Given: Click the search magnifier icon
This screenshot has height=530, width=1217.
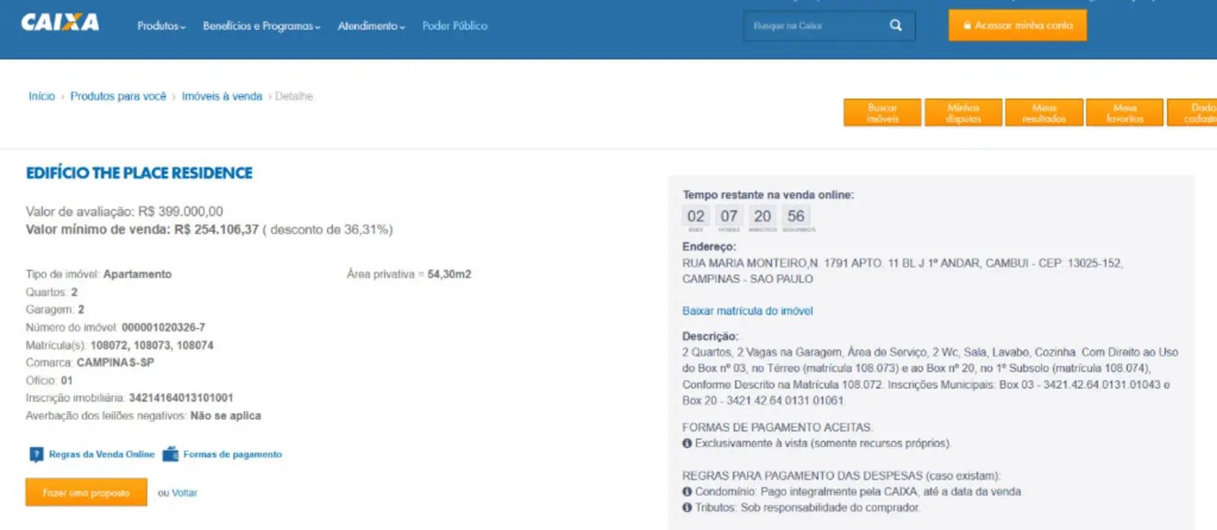Looking at the screenshot, I should pos(896,25).
